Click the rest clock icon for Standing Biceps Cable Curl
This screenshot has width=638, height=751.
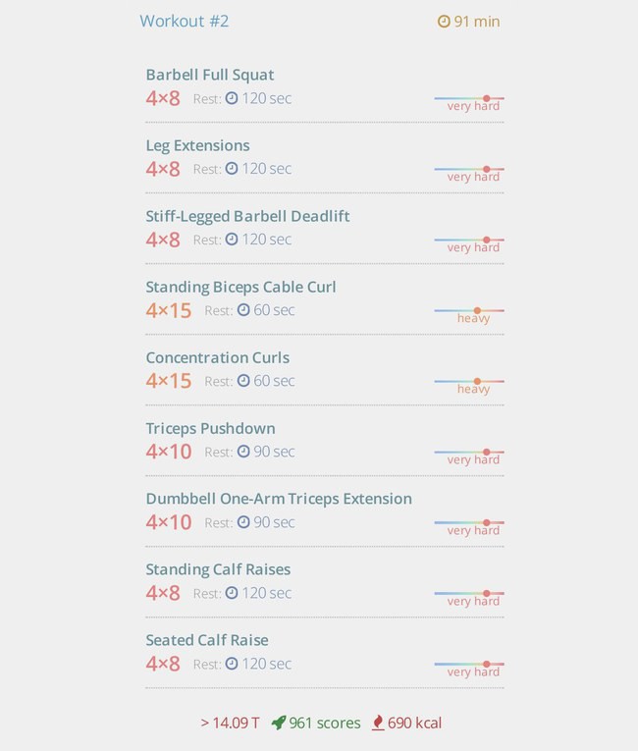pos(243,310)
